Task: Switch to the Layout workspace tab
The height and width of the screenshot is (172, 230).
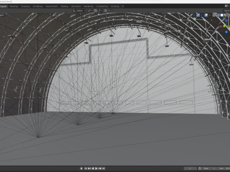Action: tap(3, 6)
